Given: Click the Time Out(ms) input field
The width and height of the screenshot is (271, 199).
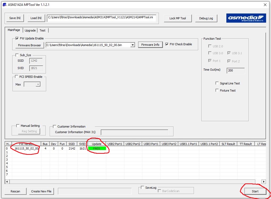Looking at the screenshot, I should click(236, 71).
